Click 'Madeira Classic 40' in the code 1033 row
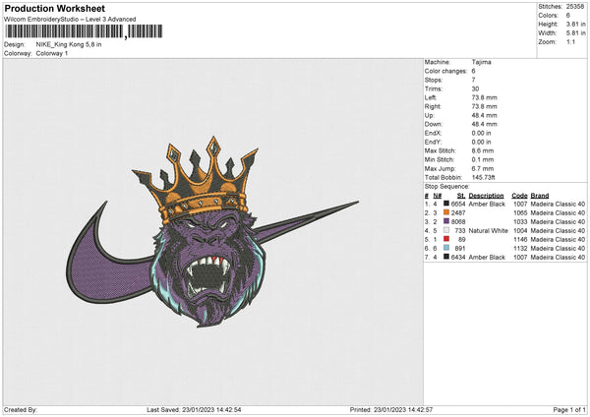This screenshot has width=590, height=417. [x=558, y=221]
